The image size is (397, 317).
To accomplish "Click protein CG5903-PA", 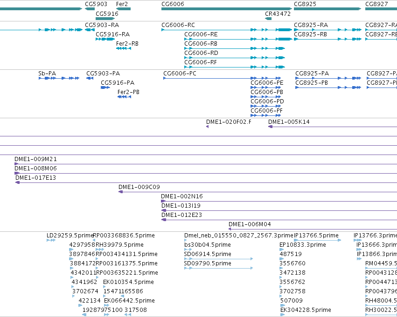I will pyautogui.click(x=90, y=78).
